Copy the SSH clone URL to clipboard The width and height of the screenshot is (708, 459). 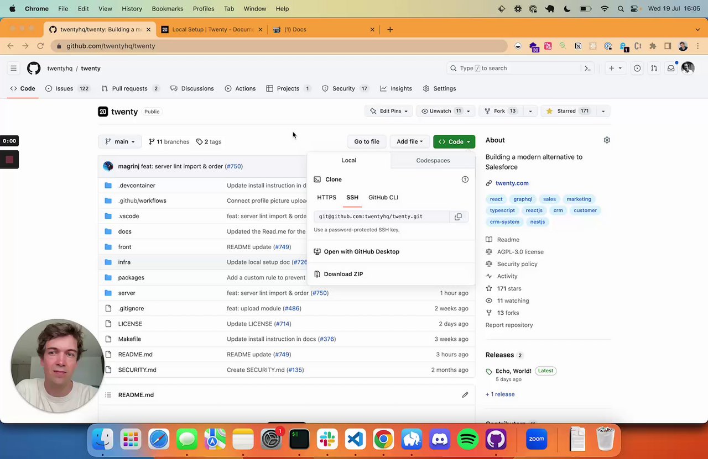(458, 217)
